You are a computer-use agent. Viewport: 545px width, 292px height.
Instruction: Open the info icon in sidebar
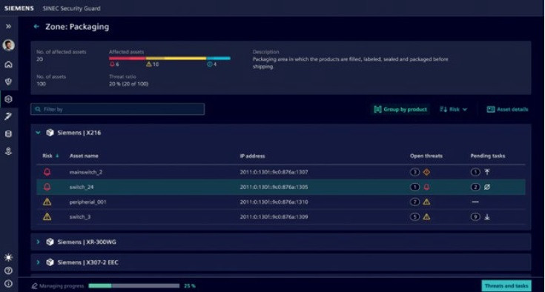tap(8, 284)
